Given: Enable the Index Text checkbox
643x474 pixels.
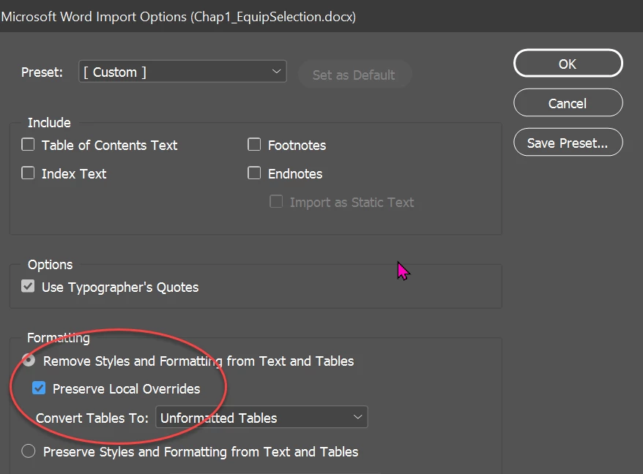Looking at the screenshot, I should coord(28,173).
